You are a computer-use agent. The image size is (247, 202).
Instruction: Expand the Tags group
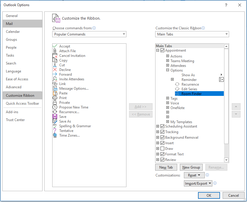168,98
